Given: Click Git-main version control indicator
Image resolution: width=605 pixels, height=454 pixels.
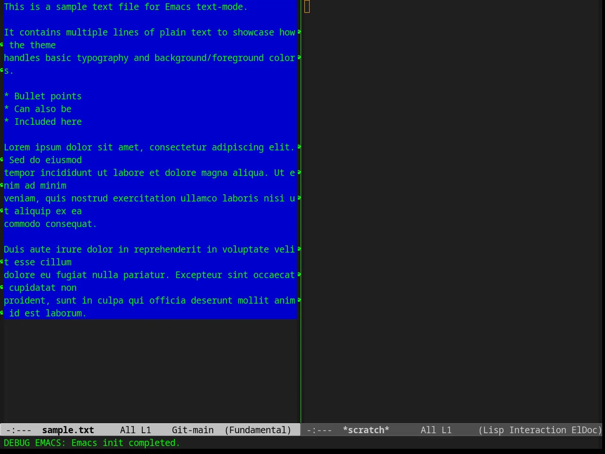Looking at the screenshot, I should pos(193,430).
